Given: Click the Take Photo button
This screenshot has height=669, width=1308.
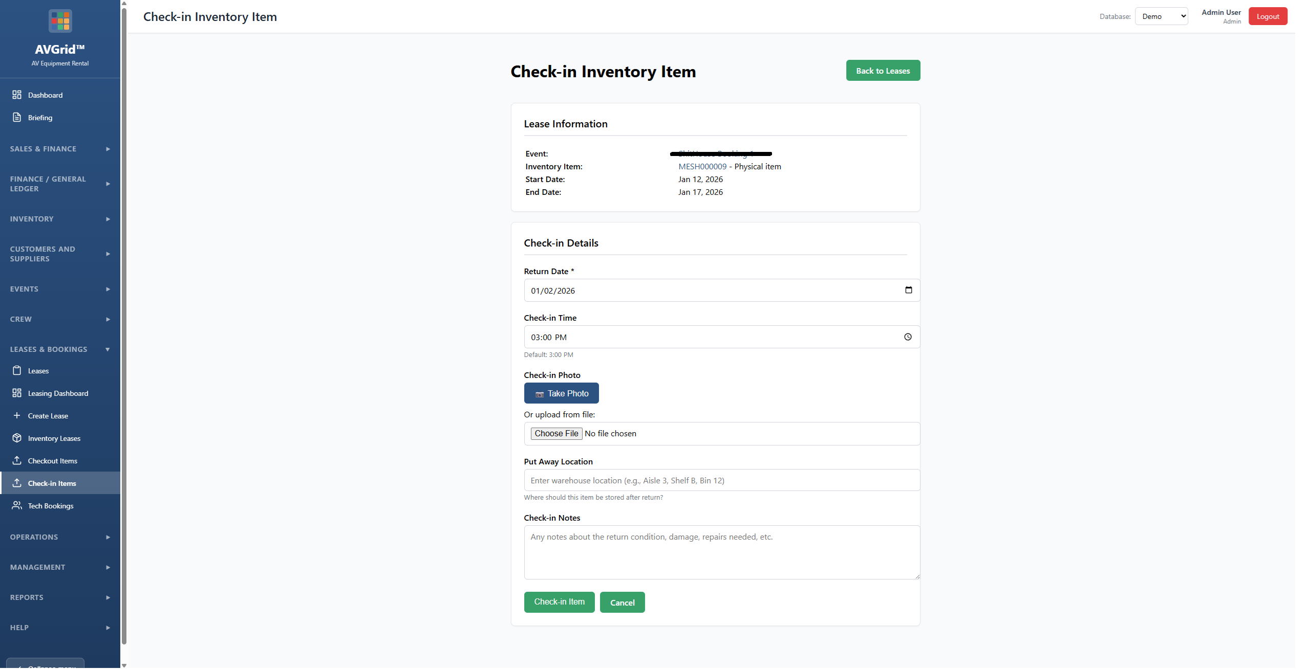Looking at the screenshot, I should (x=561, y=393).
